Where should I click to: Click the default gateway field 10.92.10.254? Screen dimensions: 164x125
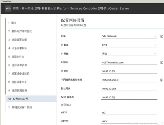click(129, 89)
